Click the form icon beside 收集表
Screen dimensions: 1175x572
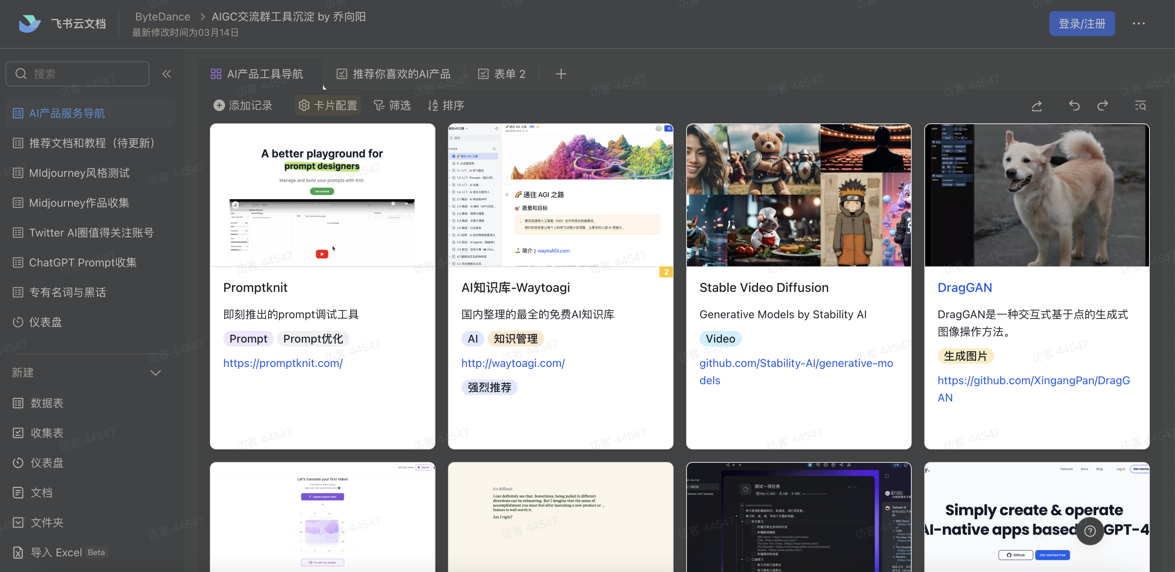tap(18, 433)
